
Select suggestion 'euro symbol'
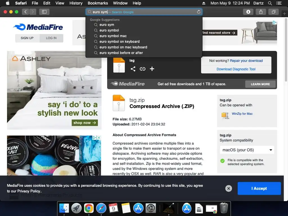pyautogui.click(x=144, y=30)
